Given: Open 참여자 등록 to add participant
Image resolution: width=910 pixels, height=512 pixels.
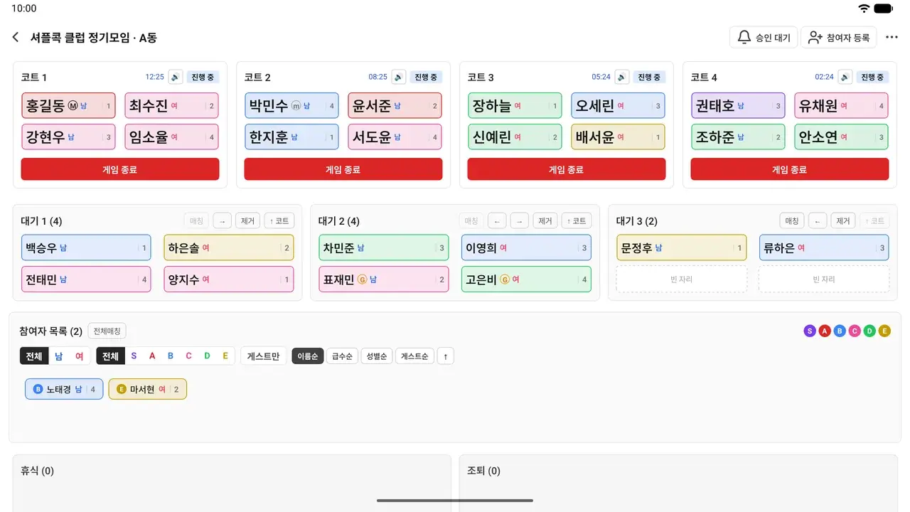Looking at the screenshot, I should [839, 37].
